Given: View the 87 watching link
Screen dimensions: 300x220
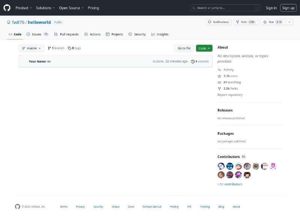Looking at the screenshot, I should tap(229, 82).
